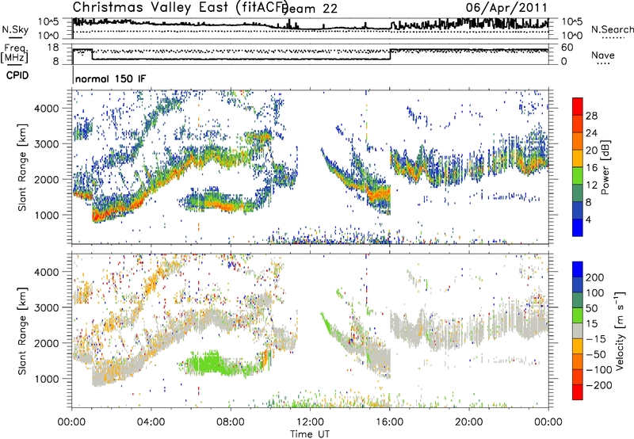Click the '08:00' time axis tick label

[231, 422]
